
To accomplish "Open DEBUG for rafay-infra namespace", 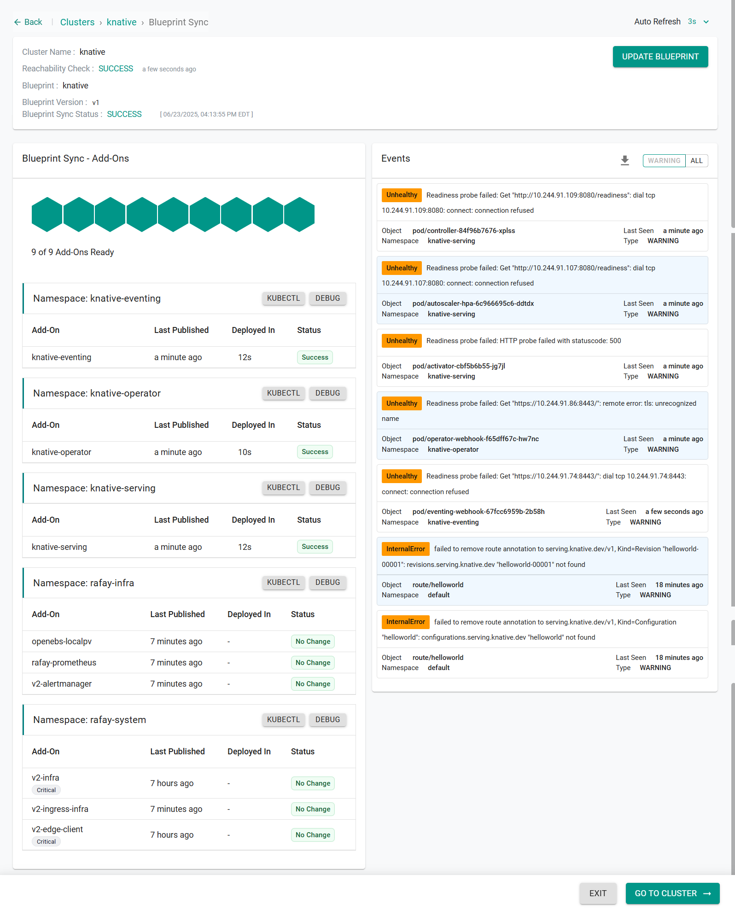I will click(x=328, y=583).
